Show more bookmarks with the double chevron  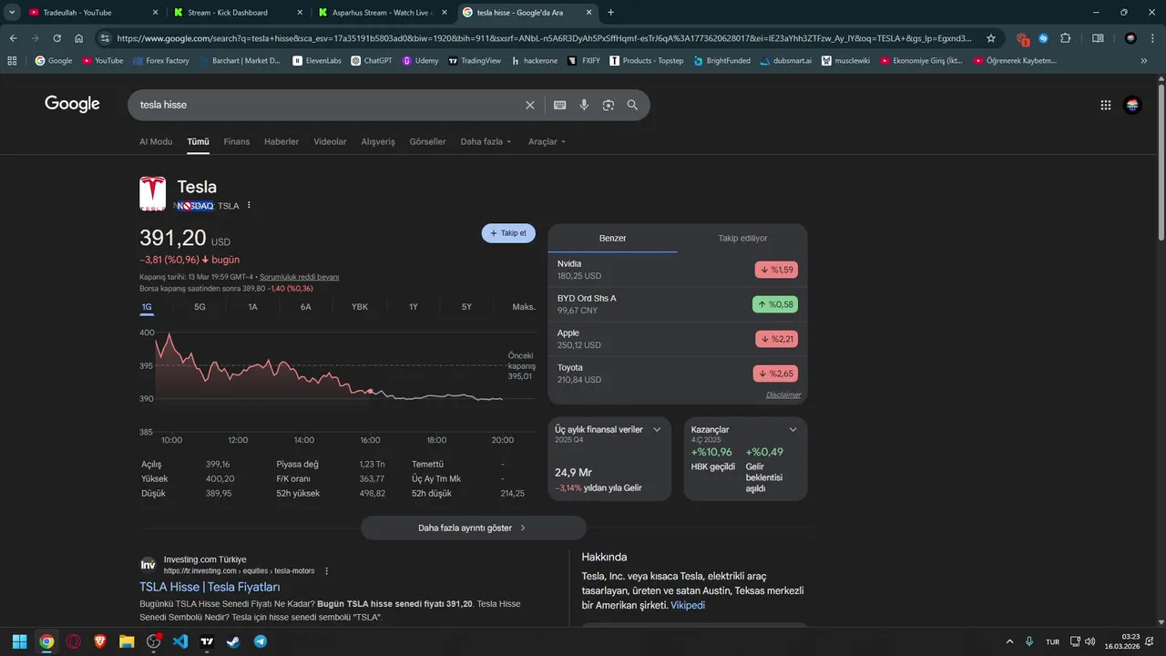(x=1144, y=60)
